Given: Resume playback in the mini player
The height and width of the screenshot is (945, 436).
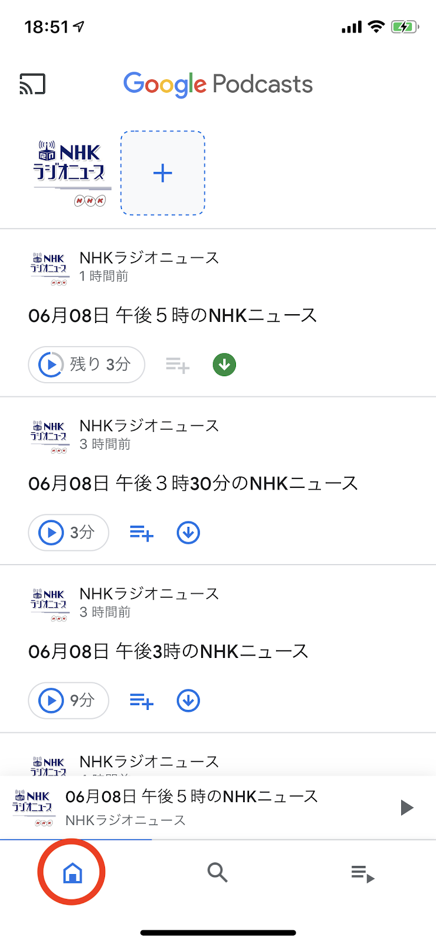Looking at the screenshot, I should 407,807.
